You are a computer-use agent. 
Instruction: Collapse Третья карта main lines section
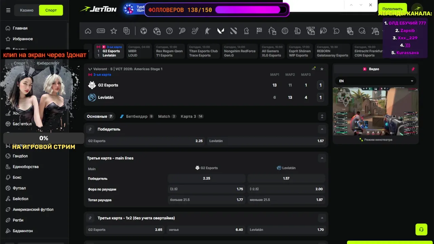[x=322, y=158]
